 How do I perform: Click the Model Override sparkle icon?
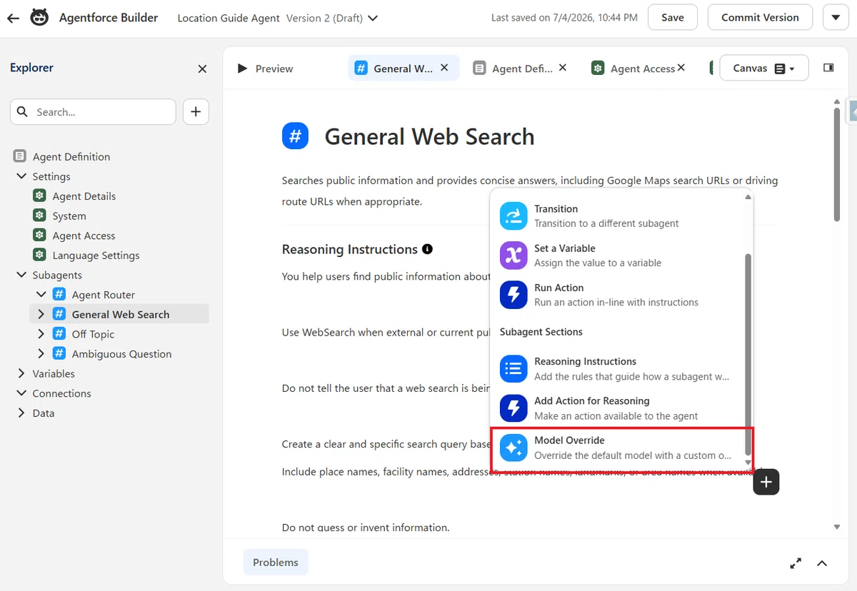coord(513,448)
